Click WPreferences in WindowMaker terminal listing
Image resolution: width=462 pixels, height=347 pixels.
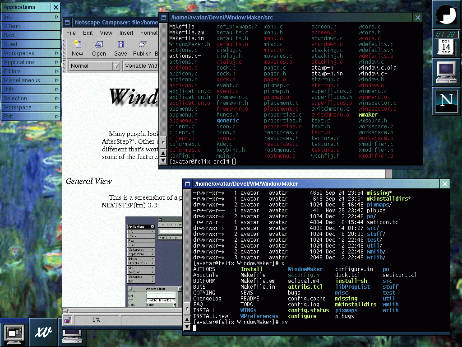pyautogui.click(x=259, y=316)
